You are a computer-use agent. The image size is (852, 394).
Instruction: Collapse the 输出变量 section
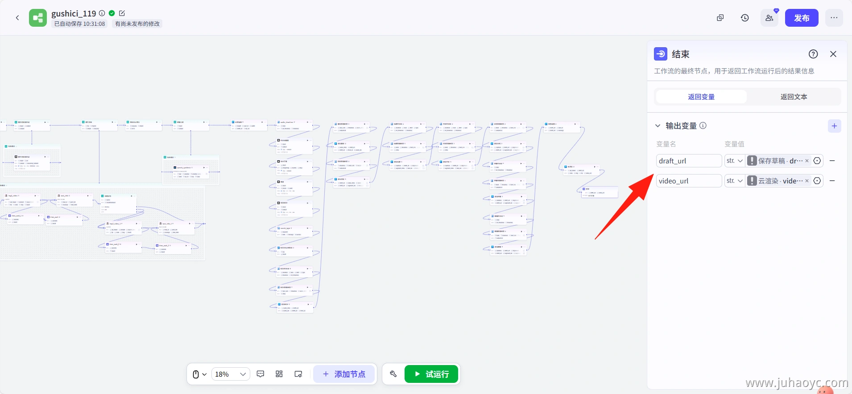(x=658, y=126)
